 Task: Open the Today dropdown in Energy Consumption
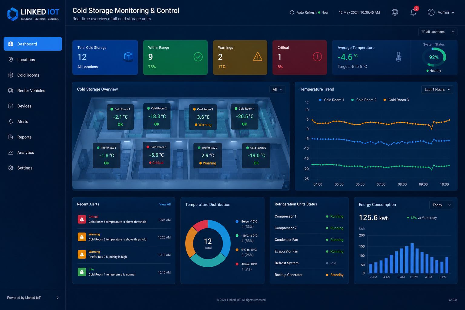[441, 205]
